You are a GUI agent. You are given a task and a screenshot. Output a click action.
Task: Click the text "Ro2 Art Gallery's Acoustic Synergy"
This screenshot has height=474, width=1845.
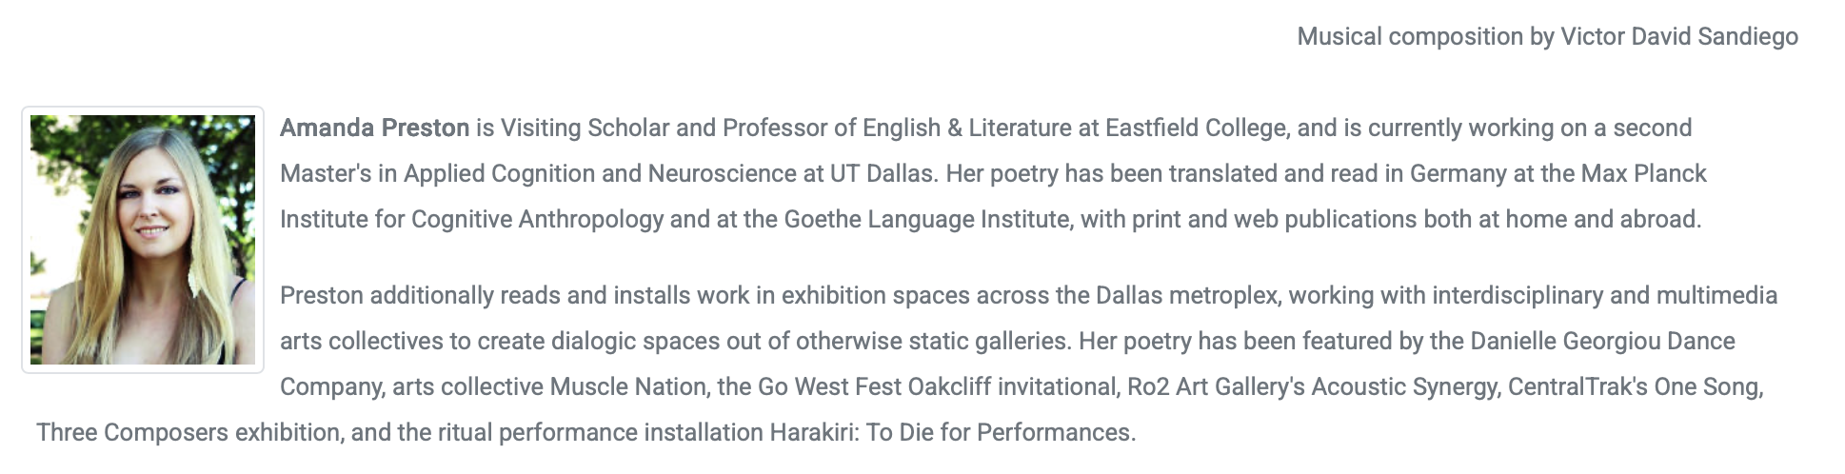pos(1313,387)
